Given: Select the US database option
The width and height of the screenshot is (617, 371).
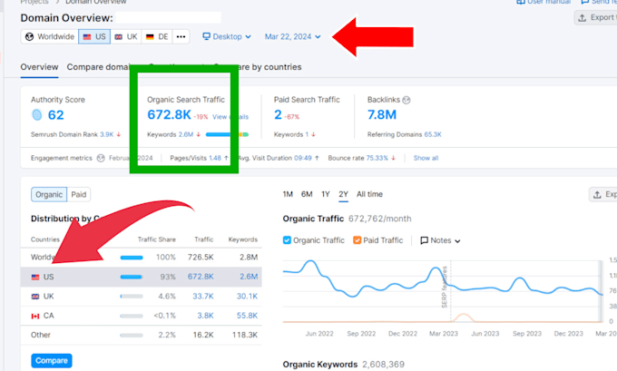Looking at the screenshot, I should click(x=94, y=36).
